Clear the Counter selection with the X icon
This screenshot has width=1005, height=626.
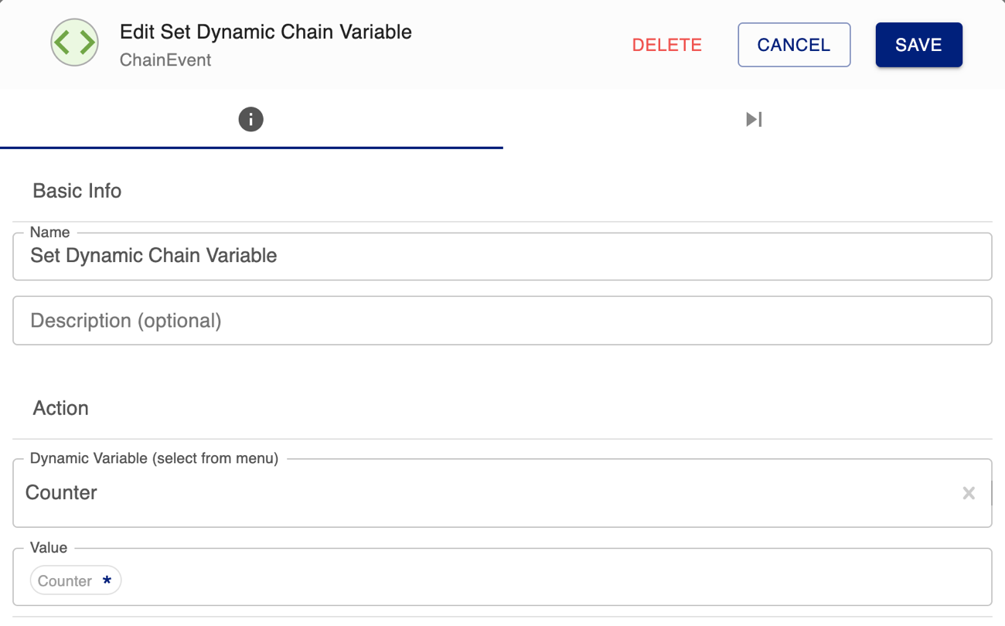point(969,493)
